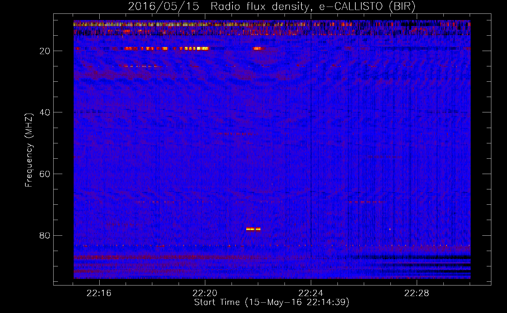507x313 pixels.
Task: Select the "Frequency (MHZ)" y-axis label
Action: click(x=29, y=150)
